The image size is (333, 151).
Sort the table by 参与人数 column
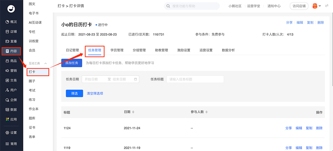tap(206, 112)
